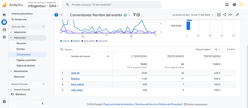The height and width of the screenshot is (108, 248).
Task: Open Admin settings gear icon
Action: (x=4, y=102)
